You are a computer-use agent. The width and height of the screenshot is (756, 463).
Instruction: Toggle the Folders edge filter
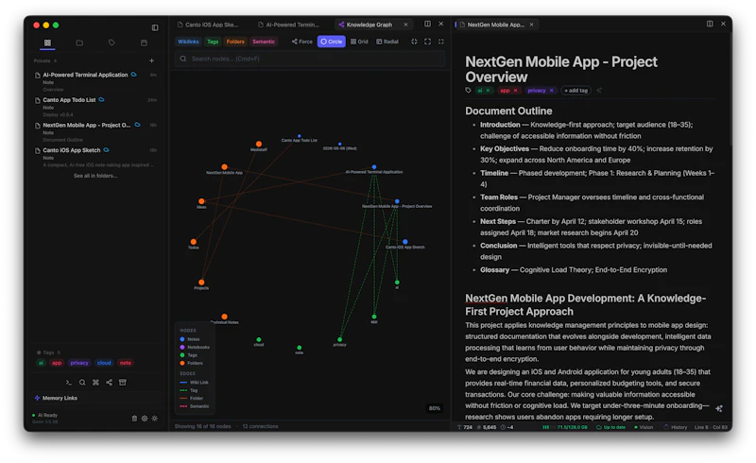pyautogui.click(x=235, y=42)
